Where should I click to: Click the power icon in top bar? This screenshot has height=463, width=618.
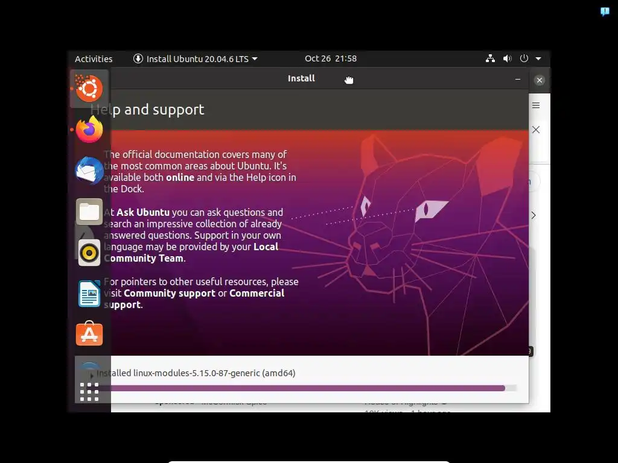pyautogui.click(x=524, y=58)
